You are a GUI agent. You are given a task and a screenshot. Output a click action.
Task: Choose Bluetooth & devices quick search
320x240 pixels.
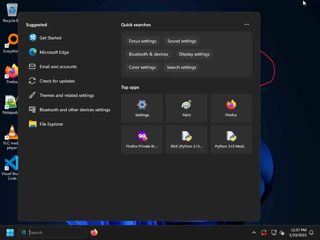[x=148, y=54]
